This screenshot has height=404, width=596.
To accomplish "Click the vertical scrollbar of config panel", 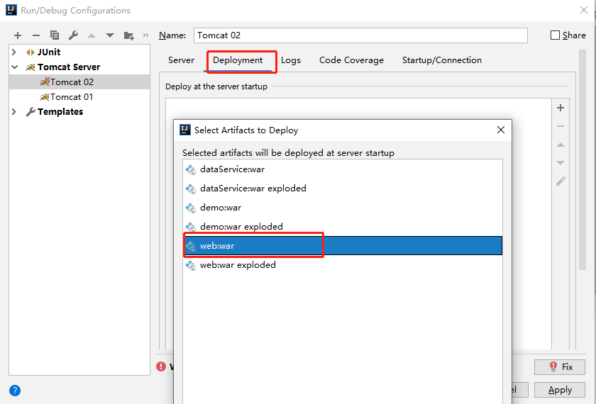I will click(583, 159).
